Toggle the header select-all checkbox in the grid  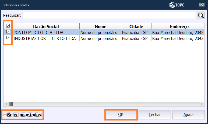click(x=8, y=26)
